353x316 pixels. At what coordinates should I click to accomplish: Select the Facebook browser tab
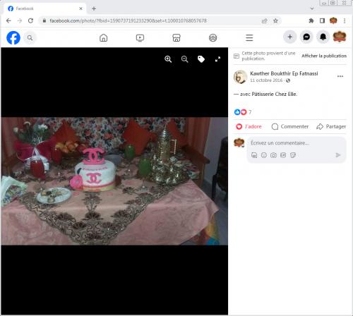44,8
